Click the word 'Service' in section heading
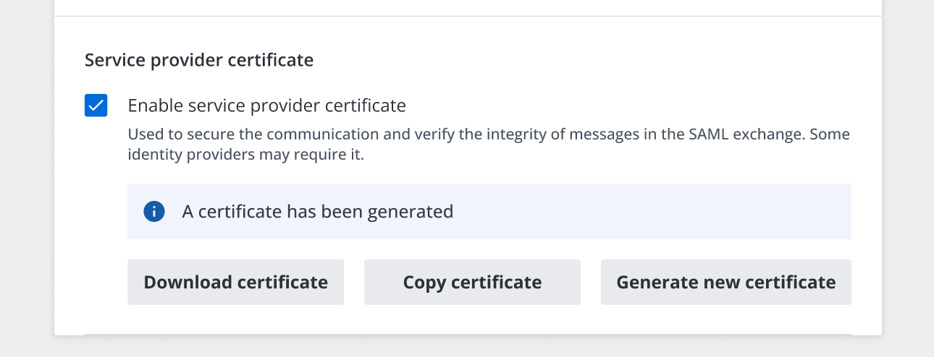The width and height of the screenshot is (934, 357). point(114,60)
